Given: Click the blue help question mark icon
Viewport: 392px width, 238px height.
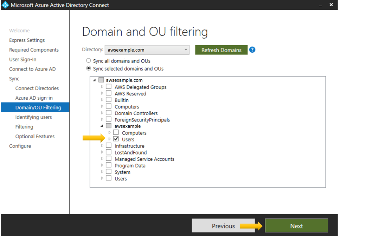Looking at the screenshot, I should [x=252, y=50].
